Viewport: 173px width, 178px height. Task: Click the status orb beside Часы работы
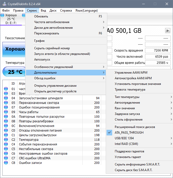(x=6, y=112)
